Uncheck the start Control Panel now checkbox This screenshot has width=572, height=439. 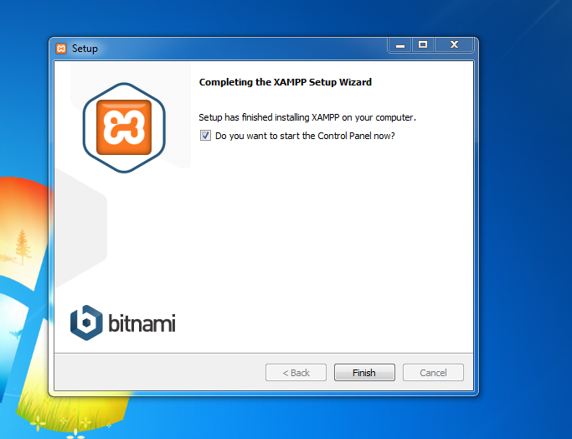205,136
